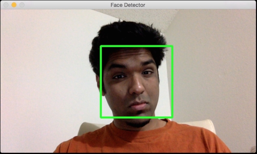Click the "Face Detector" window title text

128,5
